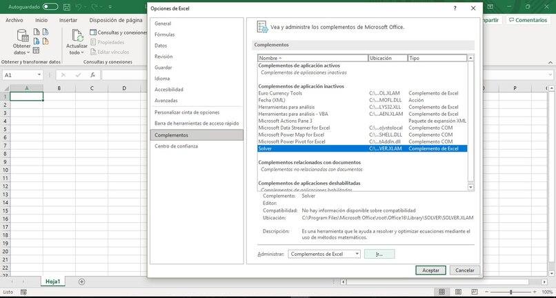Sort add-ins by Nombre column header
Image resolution: width=556 pixels, height=298 pixels.
313,58
